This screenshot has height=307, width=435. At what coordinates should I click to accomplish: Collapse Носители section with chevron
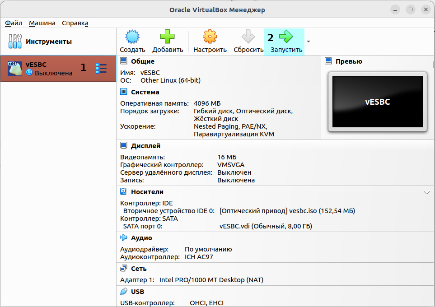(427, 192)
